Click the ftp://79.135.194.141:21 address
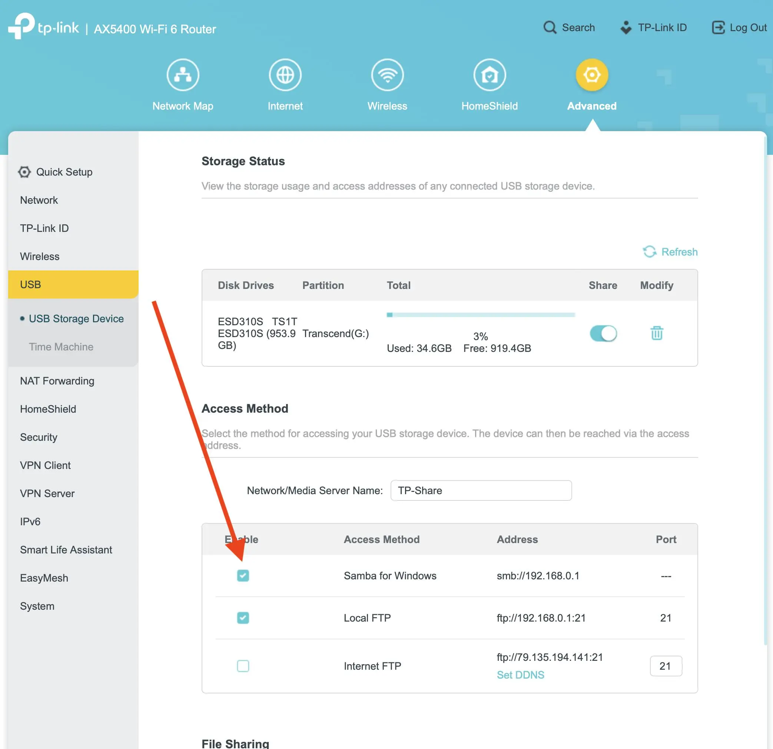The height and width of the screenshot is (749, 773). [550, 657]
